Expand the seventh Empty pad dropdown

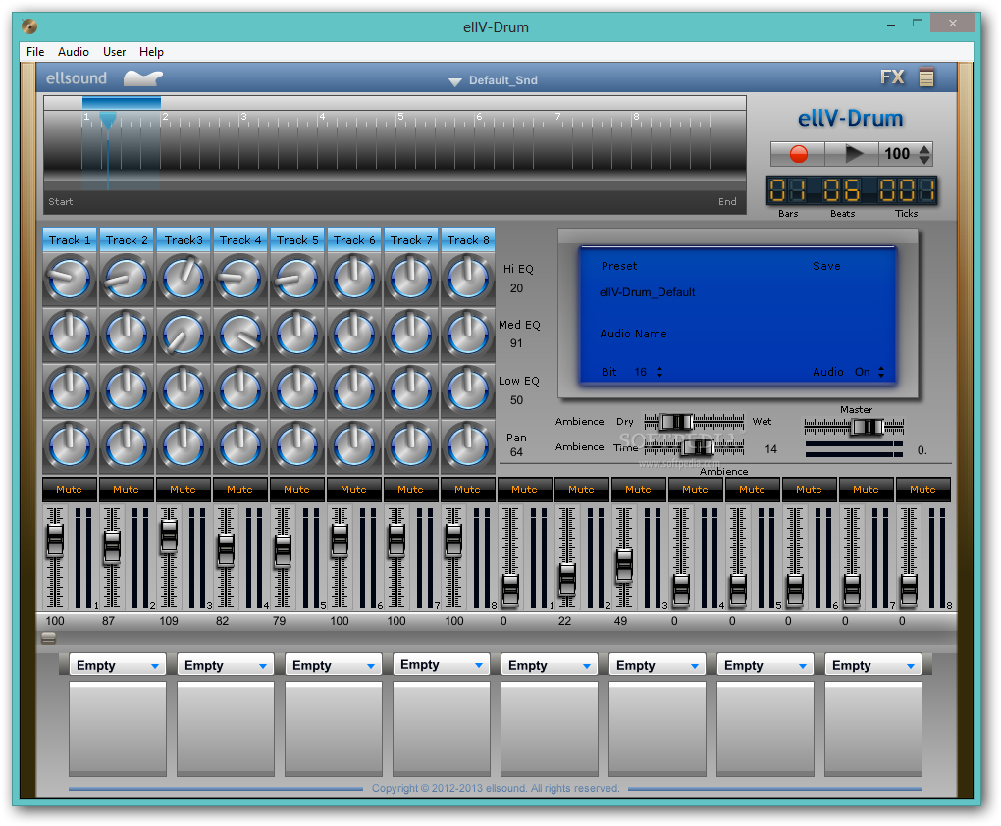pos(764,665)
